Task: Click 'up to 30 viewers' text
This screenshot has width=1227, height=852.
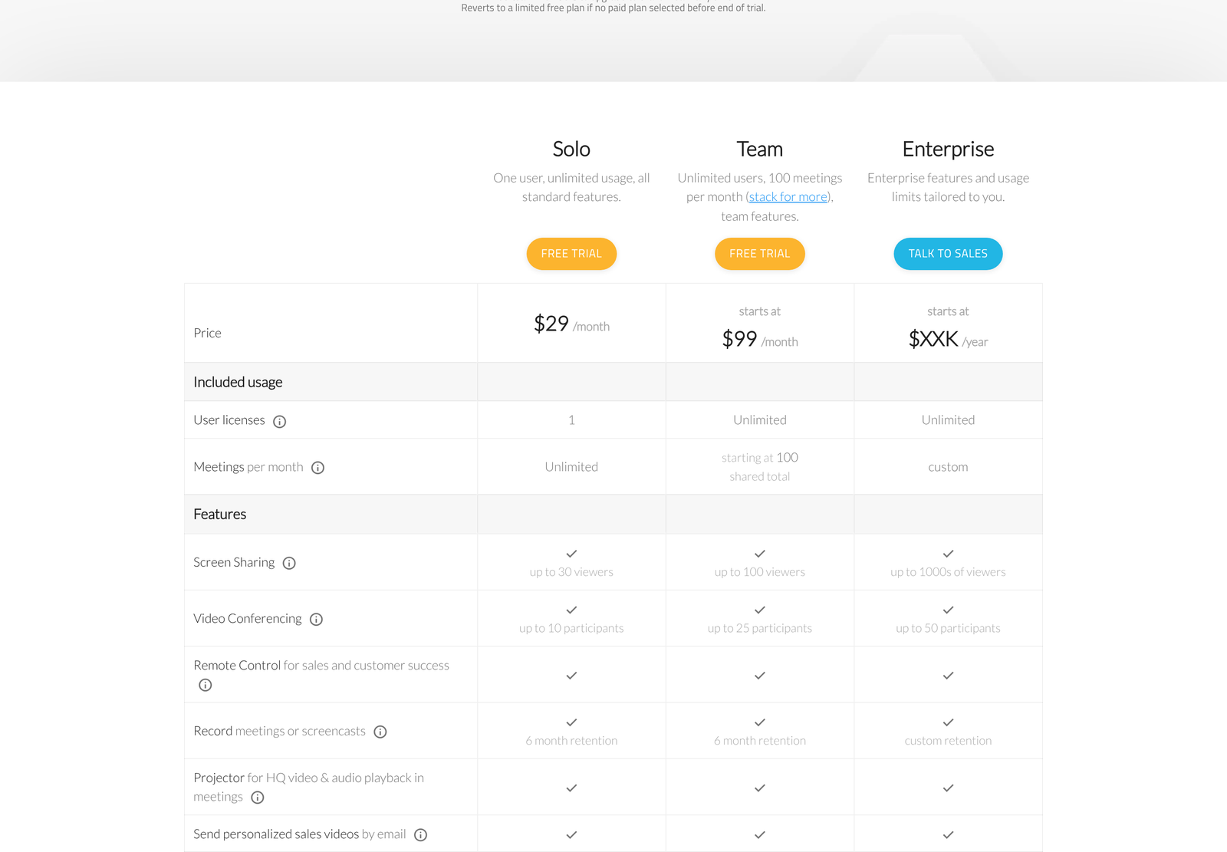Action: (571, 572)
